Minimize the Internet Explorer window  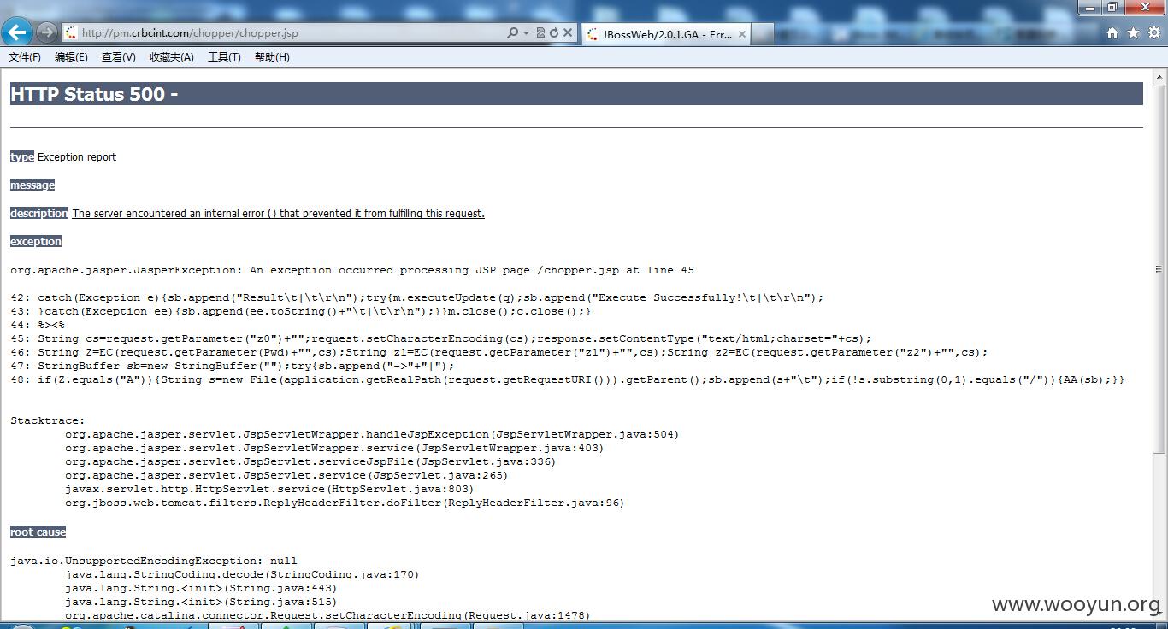(x=1088, y=7)
